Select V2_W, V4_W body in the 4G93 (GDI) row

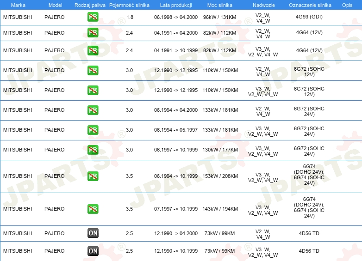(263, 18)
